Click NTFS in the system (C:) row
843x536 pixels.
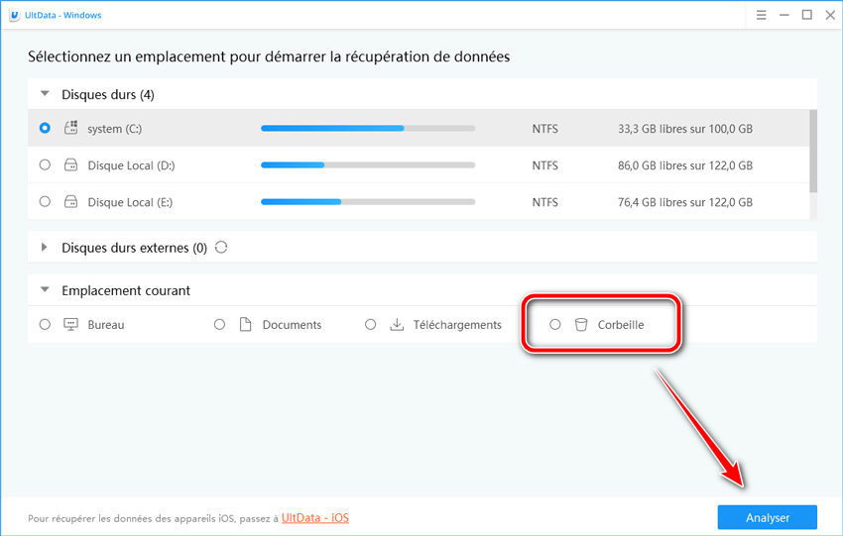coord(545,129)
